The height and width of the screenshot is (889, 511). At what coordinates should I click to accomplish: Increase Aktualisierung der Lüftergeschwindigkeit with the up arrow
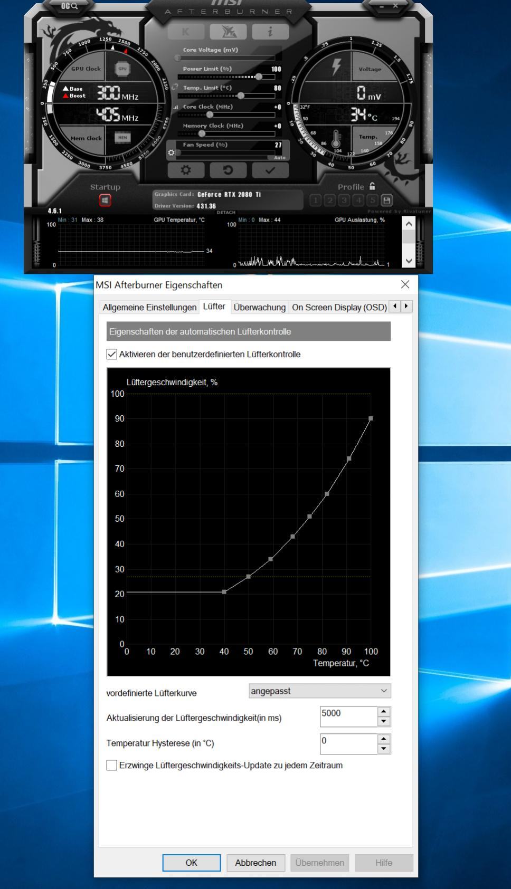coord(384,711)
